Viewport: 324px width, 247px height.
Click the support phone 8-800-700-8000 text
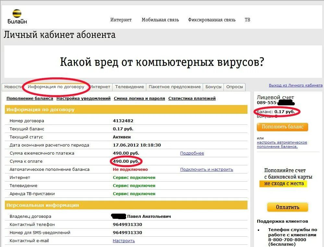pyautogui.click(x=287, y=240)
